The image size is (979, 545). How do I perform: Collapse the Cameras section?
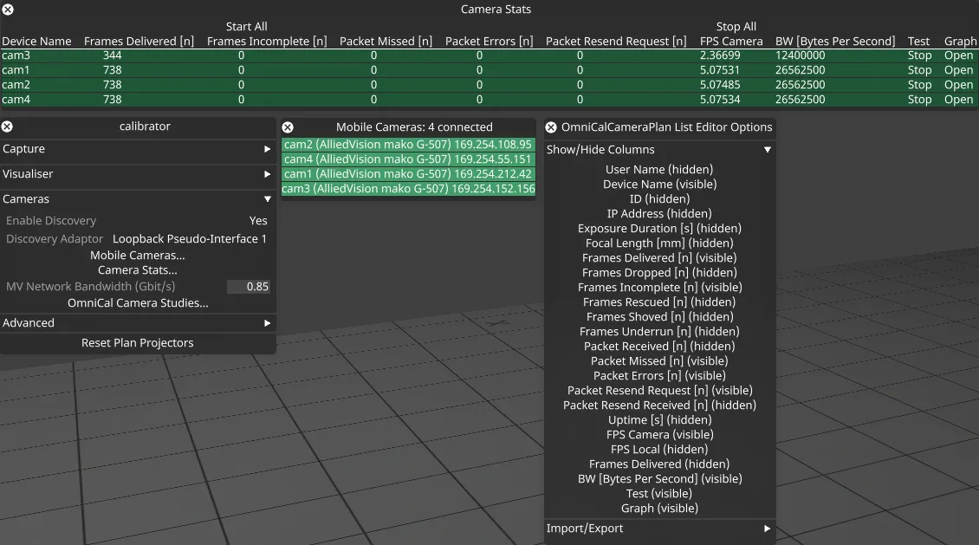point(138,199)
